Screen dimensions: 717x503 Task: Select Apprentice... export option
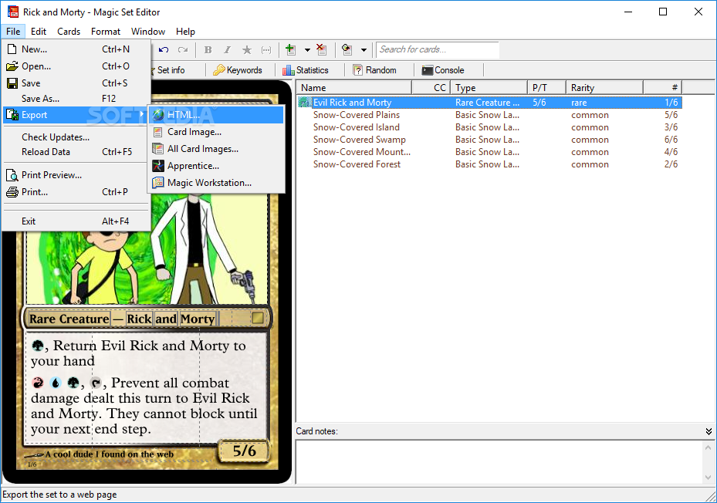click(x=217, y=166)
